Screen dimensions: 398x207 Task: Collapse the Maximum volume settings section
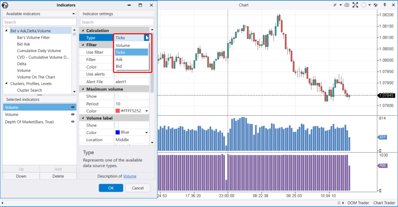(82, 89)
